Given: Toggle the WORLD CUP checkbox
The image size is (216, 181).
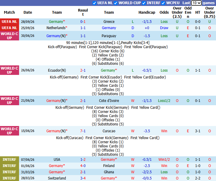Looking at the screenshot, I should tap(115, 3).
